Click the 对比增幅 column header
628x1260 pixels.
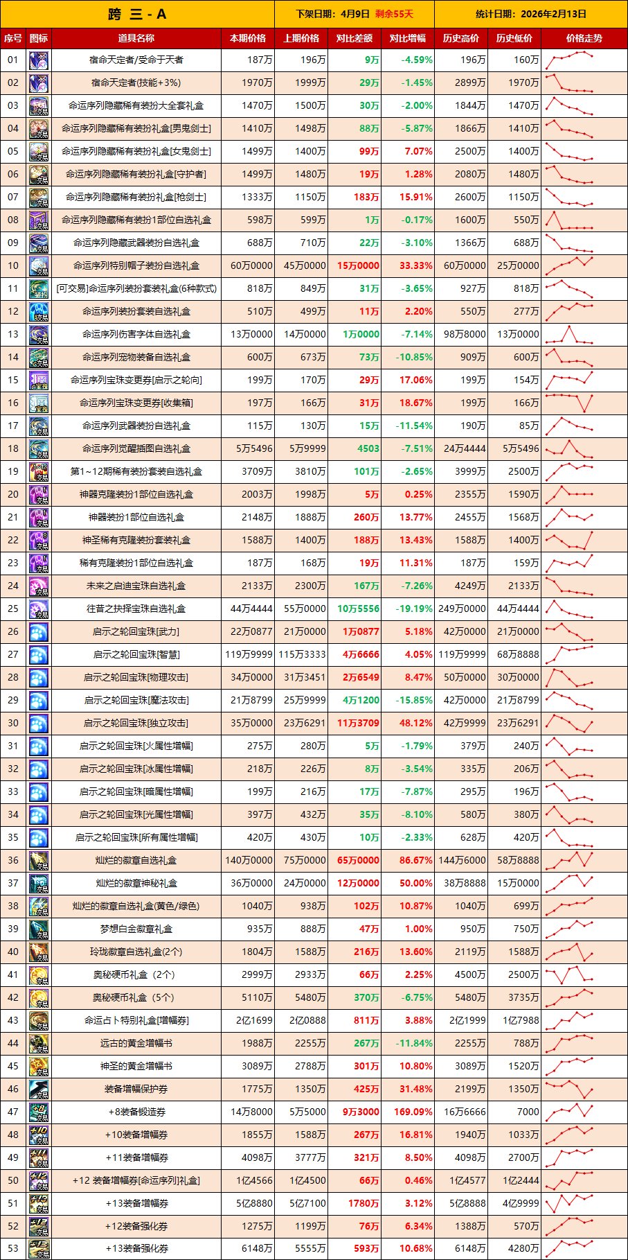408,39
